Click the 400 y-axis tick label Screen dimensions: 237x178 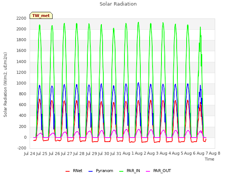click(x=23, y=116)
